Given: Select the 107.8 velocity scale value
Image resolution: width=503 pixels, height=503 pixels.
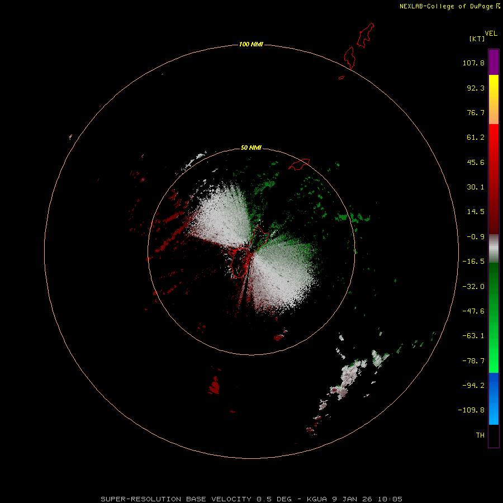Looking at the screenshot, I should click(473, 63).
